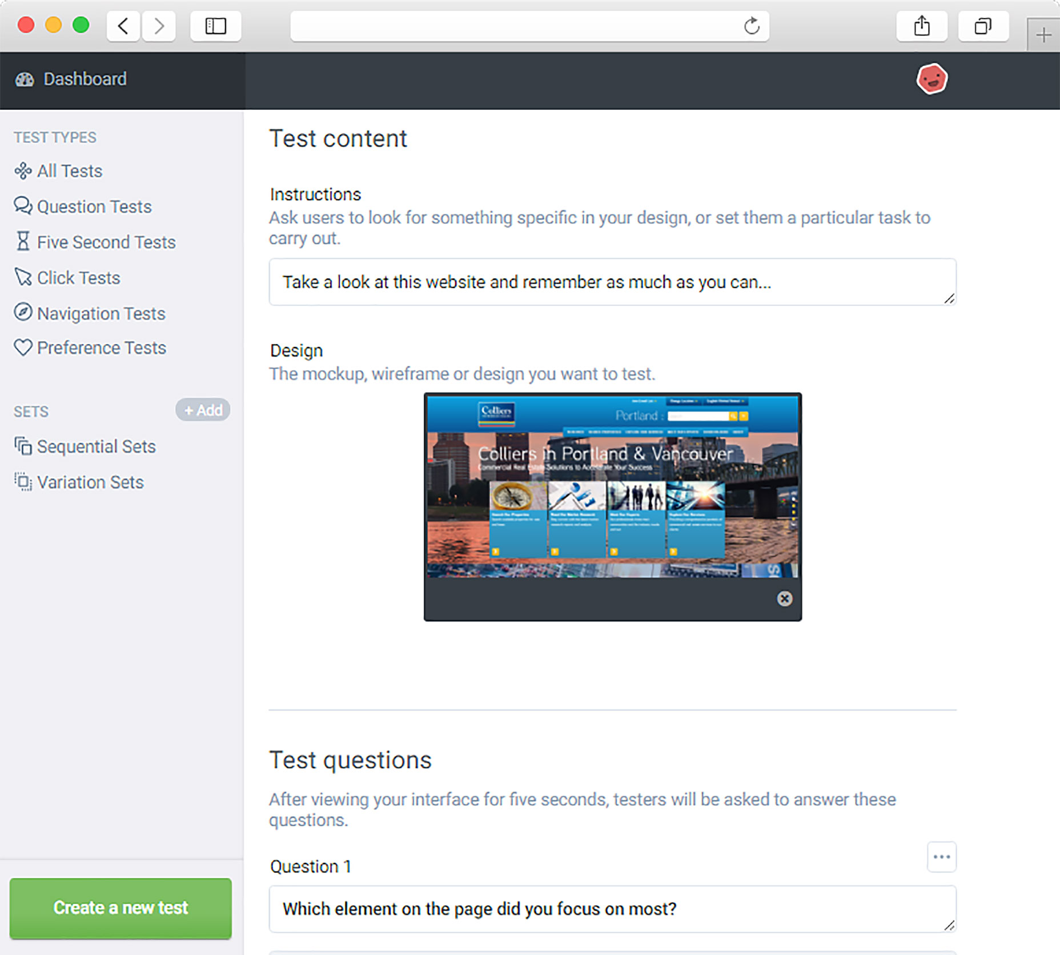Select Navigation Tests test type

pos(101,313)
